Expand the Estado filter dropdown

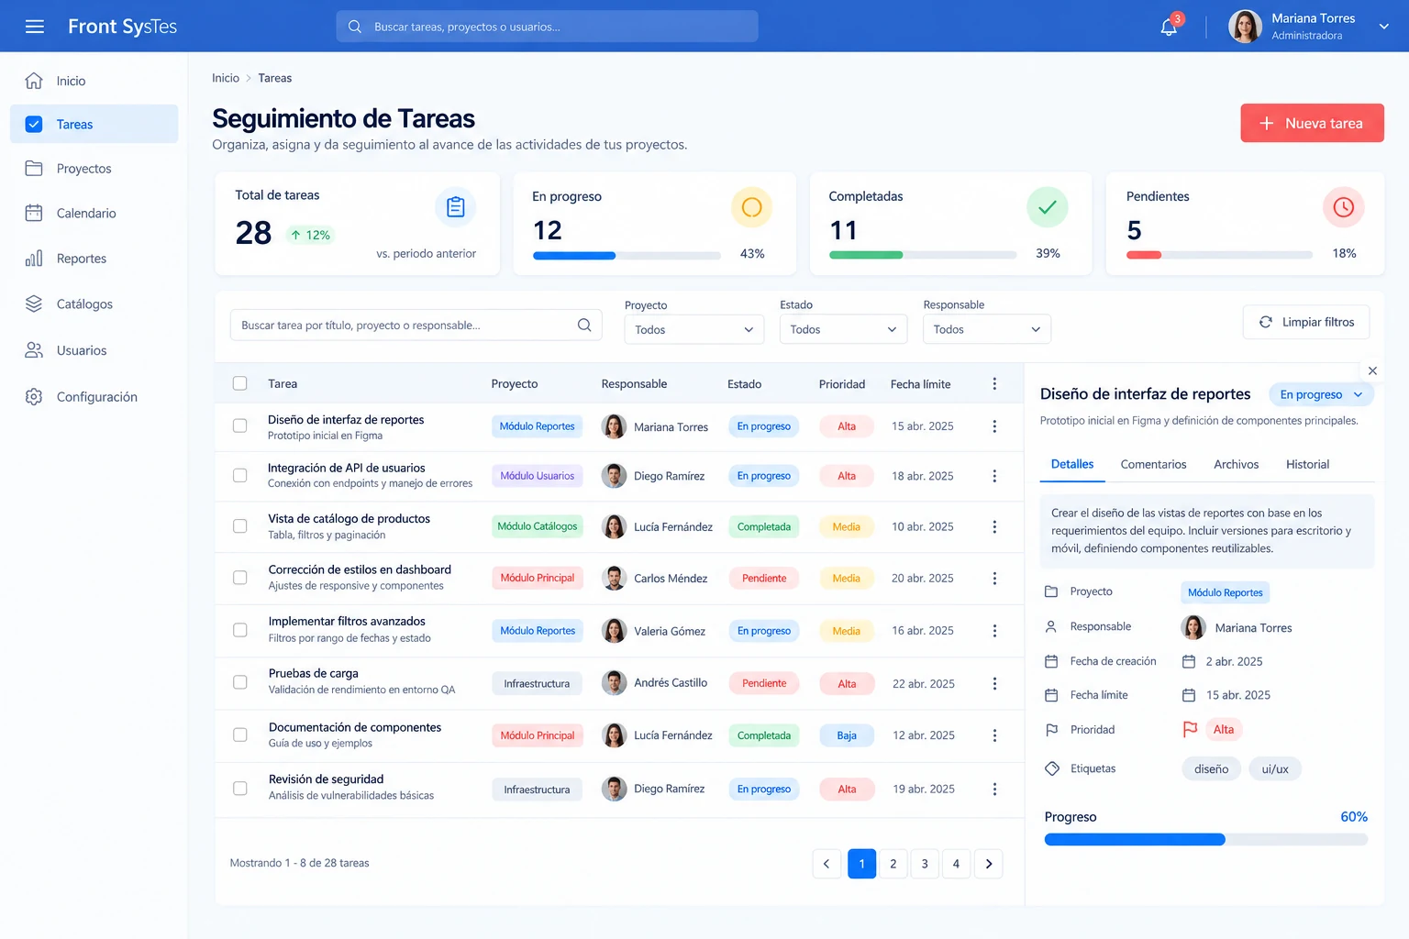click(x=843, y=329)
